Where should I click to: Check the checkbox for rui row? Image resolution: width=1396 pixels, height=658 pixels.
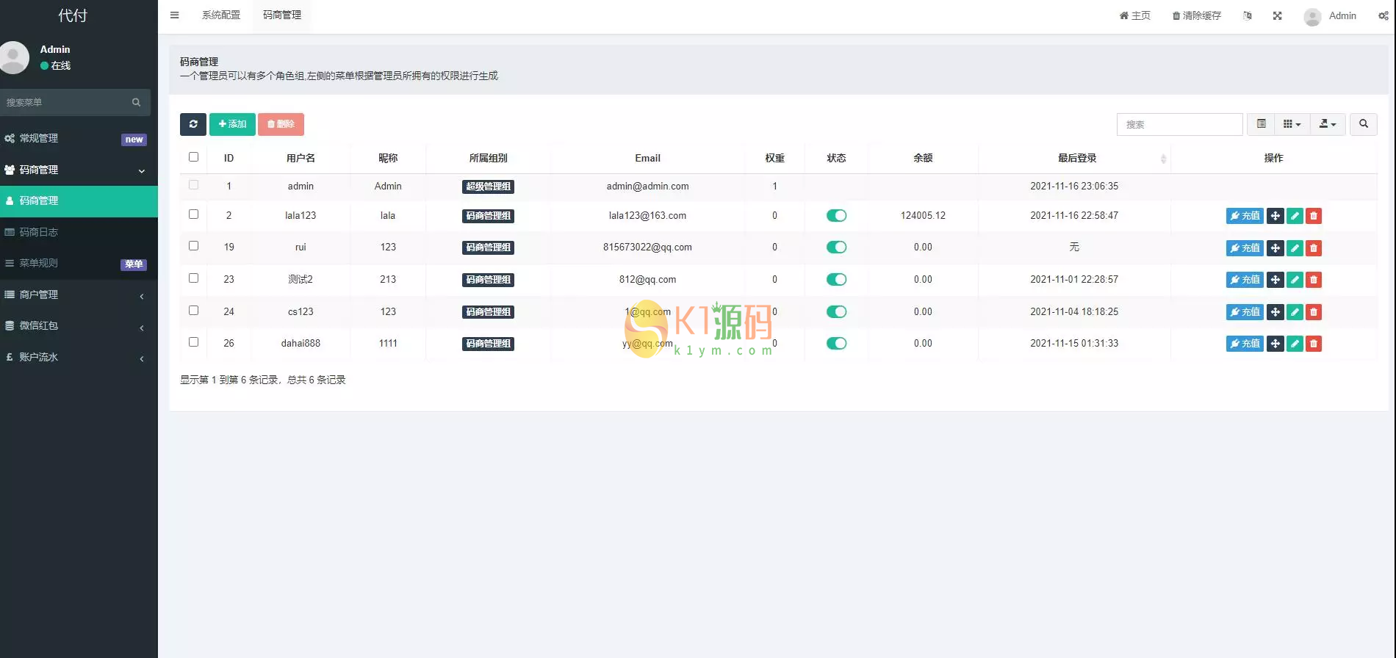[193, 246]
